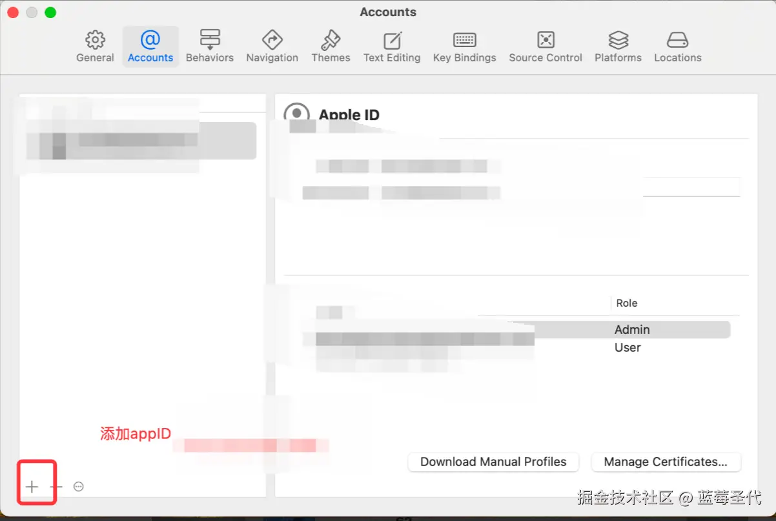Screen dimensions: 776x521
Task: Open the Key Bindings pane
Action: [465, 46]
